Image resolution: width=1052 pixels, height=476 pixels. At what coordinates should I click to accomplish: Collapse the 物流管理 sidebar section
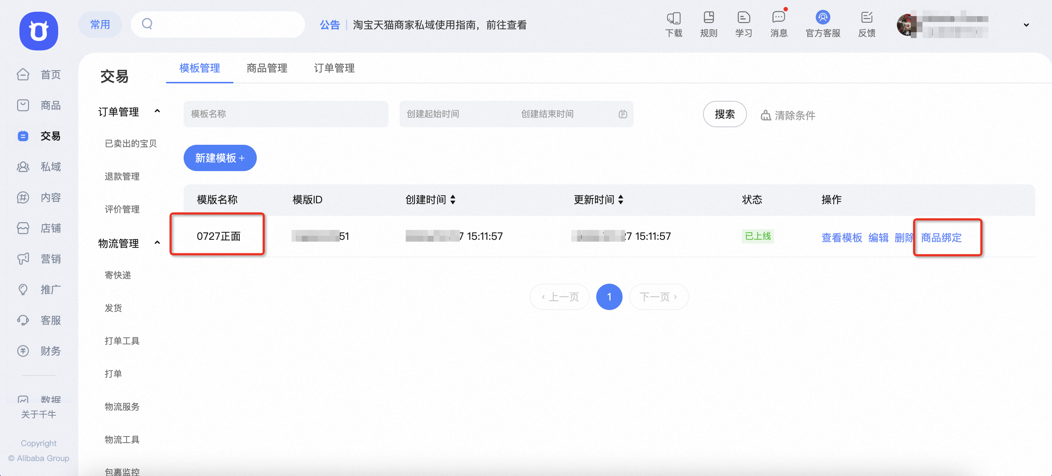pyautogui.click(x=158, y=242)
